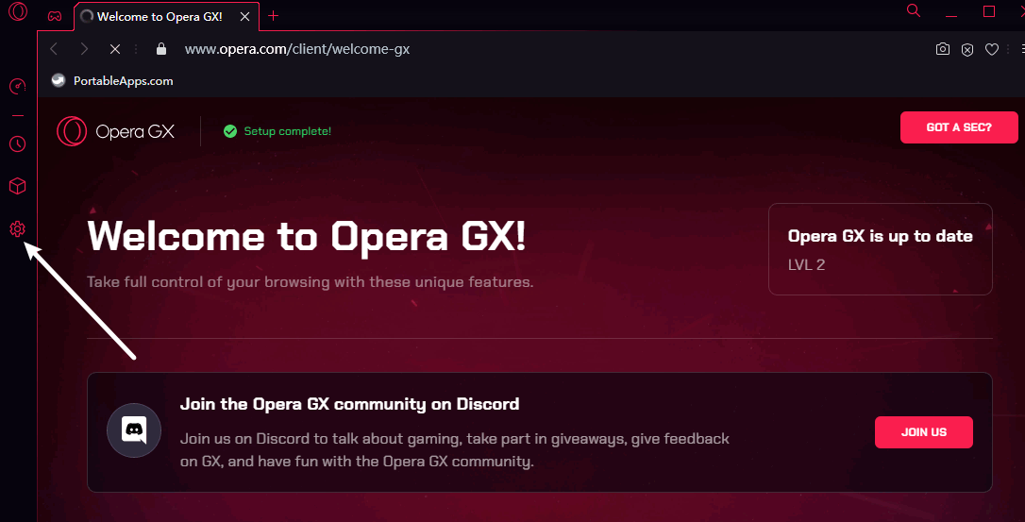Open History clock icon in sidebar
This screenshot has width=1025, height=522.
pos(18,143)
